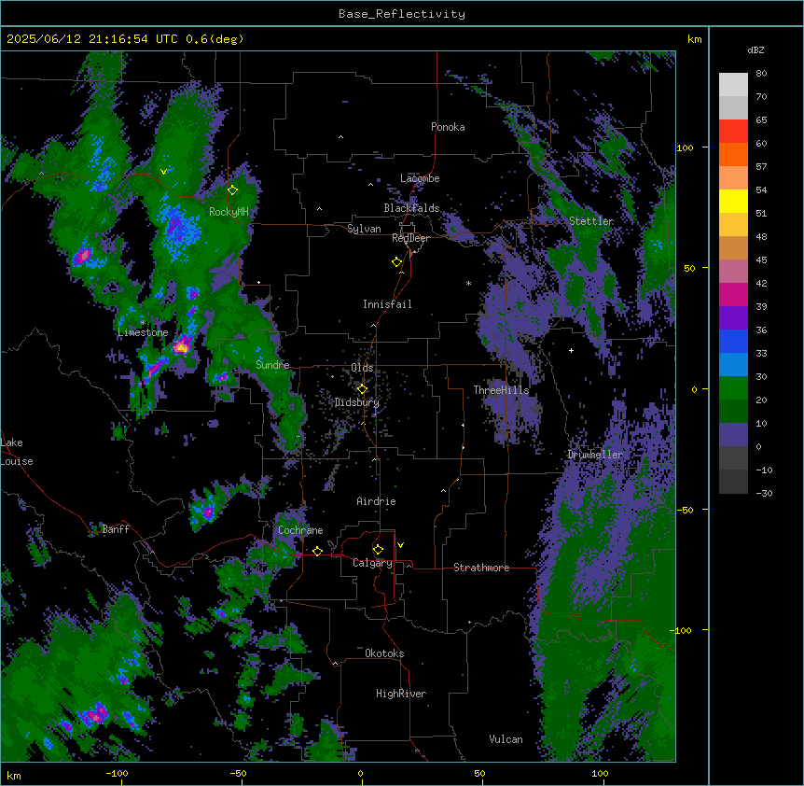This screenshot has height=786, width=804.
Task: Click the Vulcan town label
Action: (x=506, y=739)
